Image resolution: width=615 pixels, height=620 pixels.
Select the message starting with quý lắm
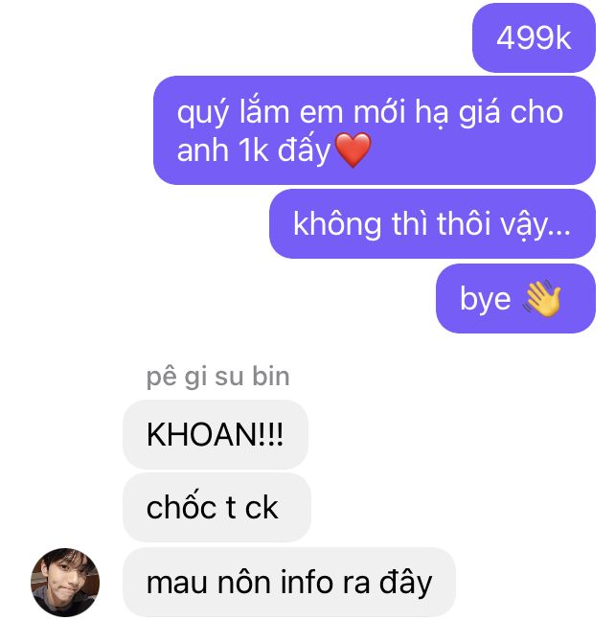[x=375, y=130]
